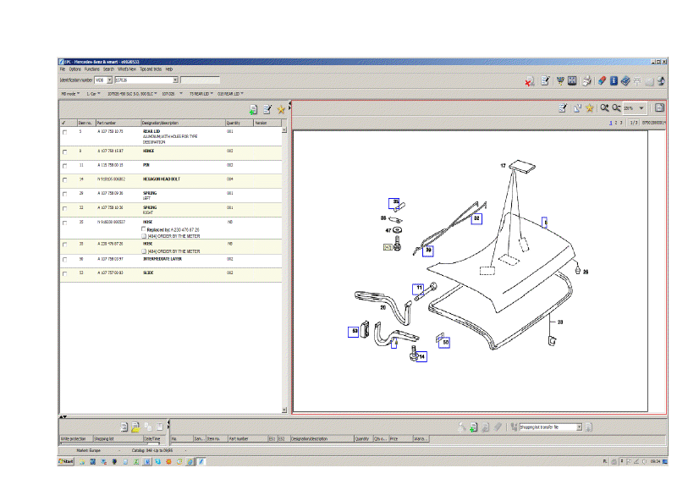Image resolution: width=677 pixels, height=479 pixels.
Task: Click the star icon above parts list
Action: point(281,109)
